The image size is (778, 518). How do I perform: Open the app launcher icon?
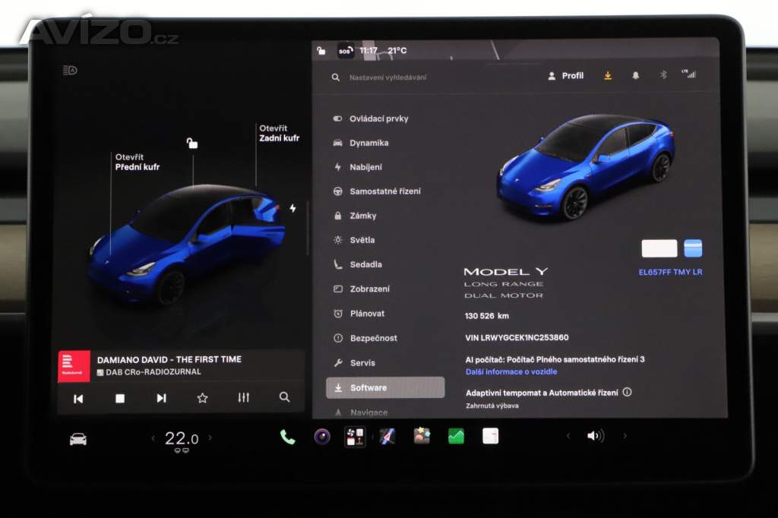[x=355, y=437]
